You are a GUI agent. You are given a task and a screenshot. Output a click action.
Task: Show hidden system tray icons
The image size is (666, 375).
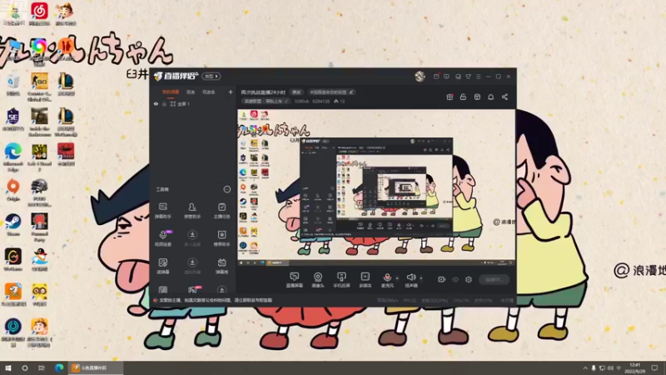click(x=585, y=367)
